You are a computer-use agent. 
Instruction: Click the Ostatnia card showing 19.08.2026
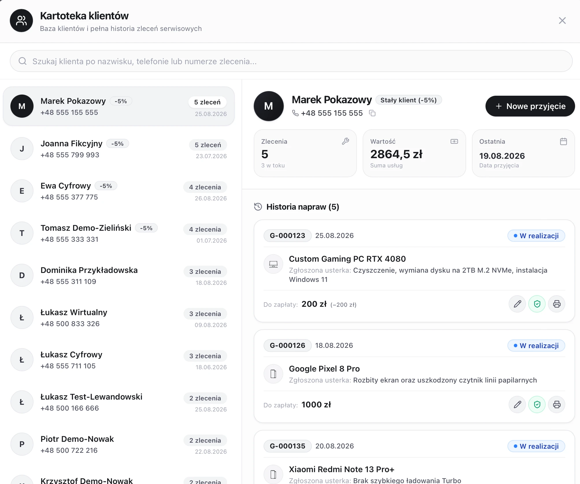click(x=523, y=153)
